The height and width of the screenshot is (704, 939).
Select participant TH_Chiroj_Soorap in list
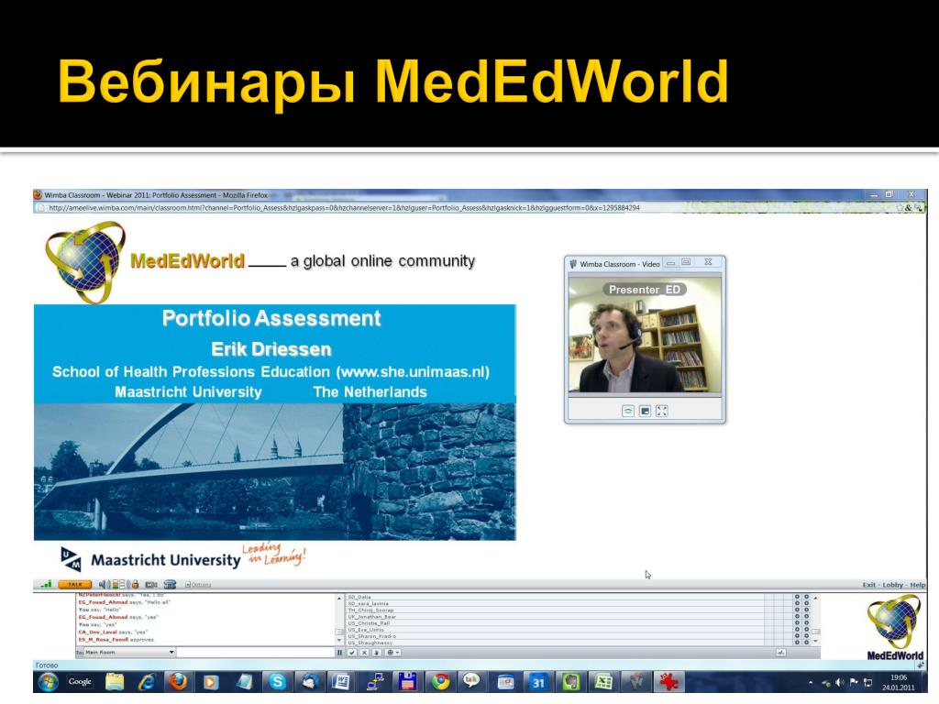pos(555,610)
